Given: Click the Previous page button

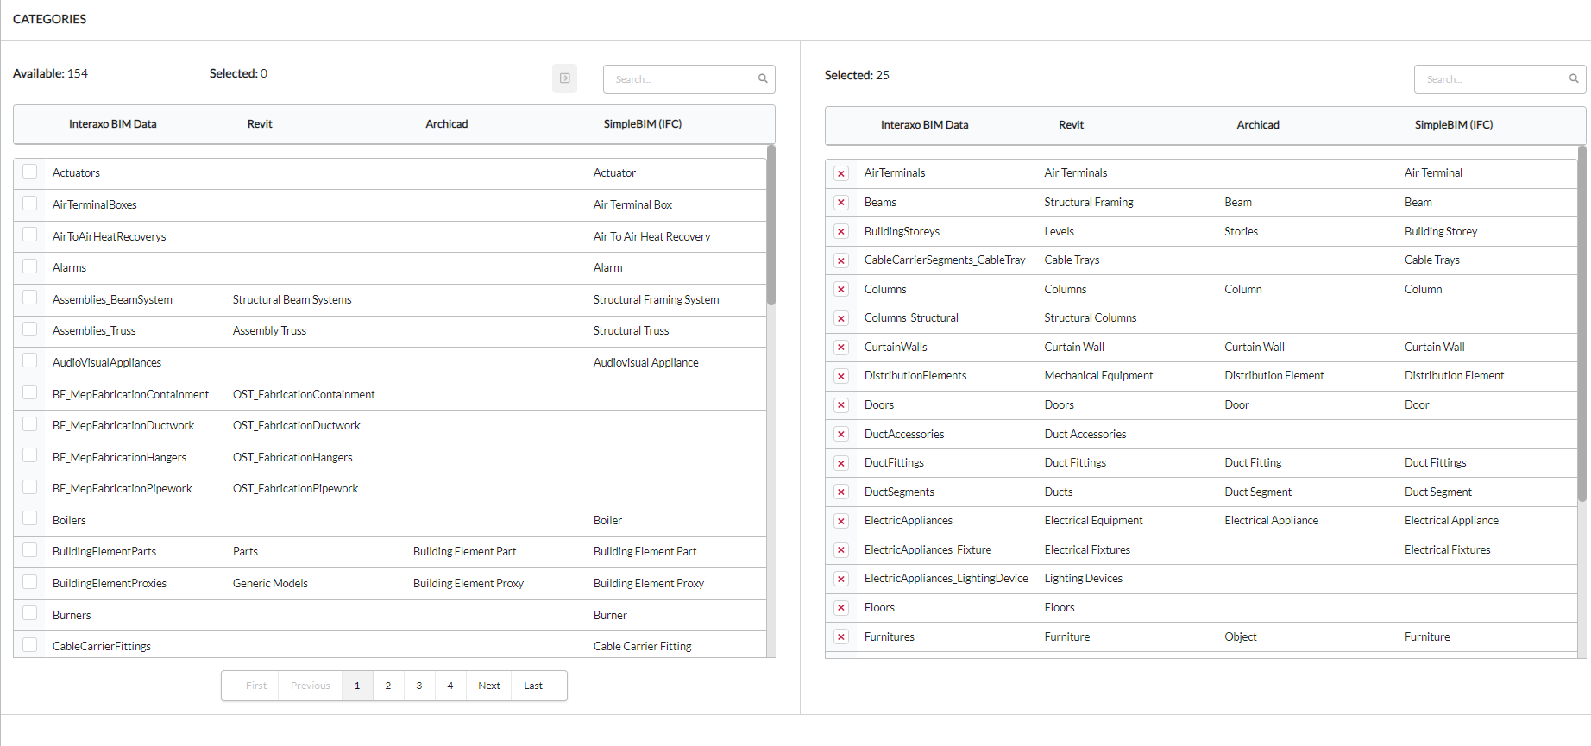Looking at the screenshot, I should point(311,686).
